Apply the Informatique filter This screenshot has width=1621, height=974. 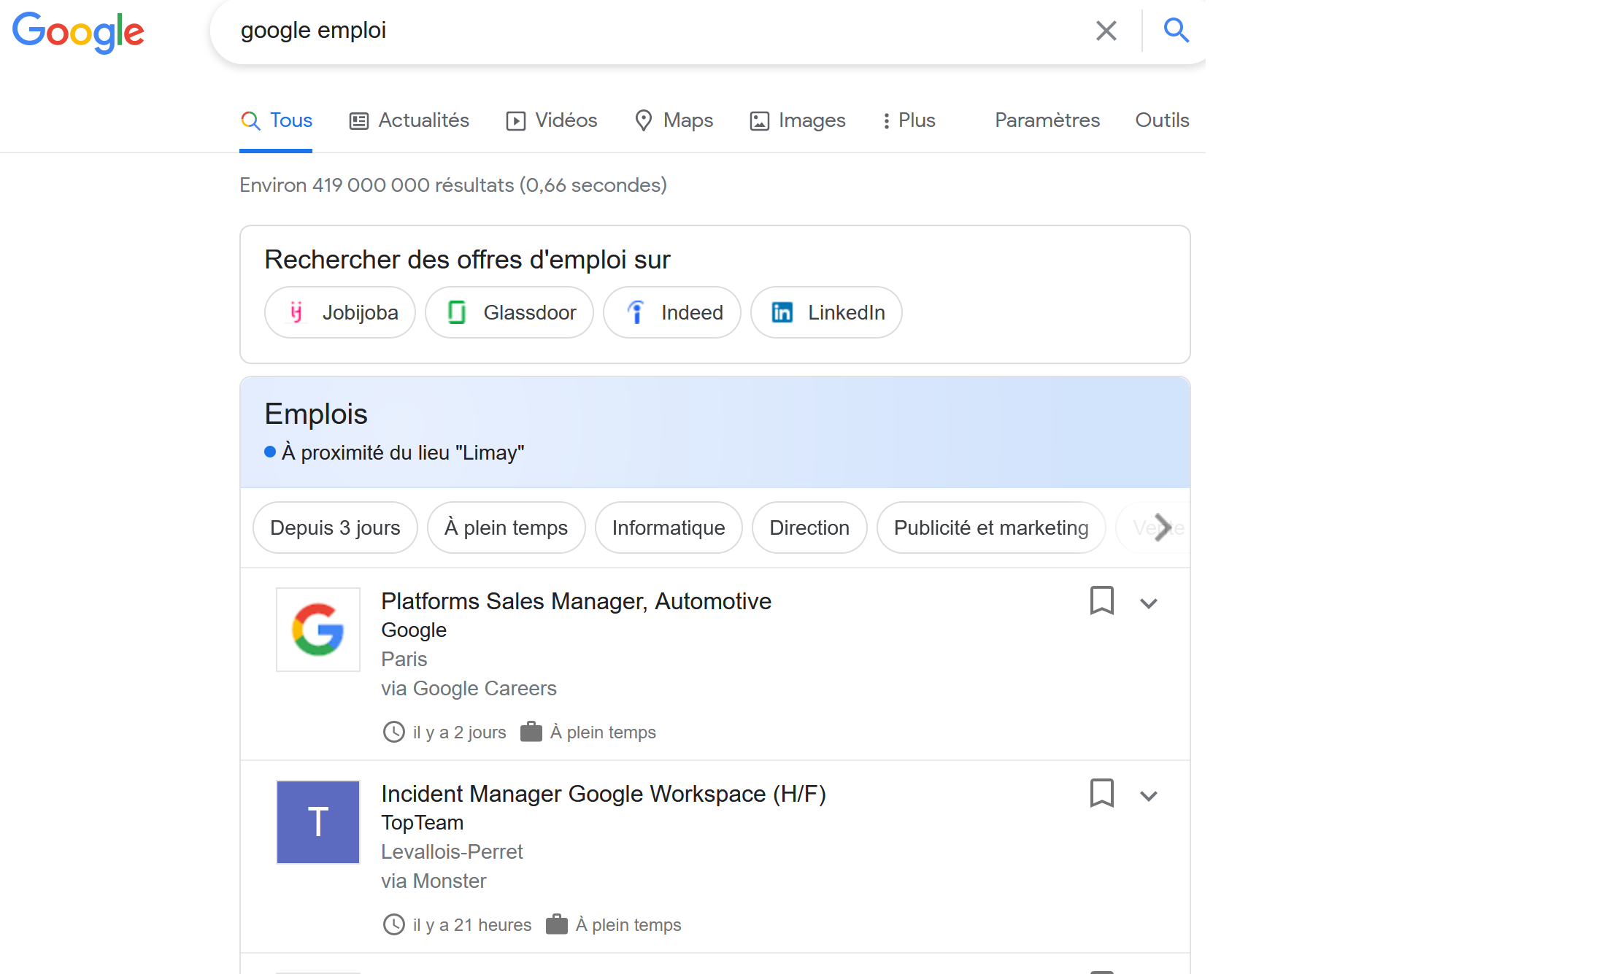pos(669,527)
